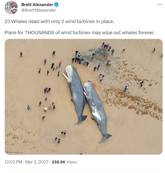Image resolution: width=165 pixels, height=173 pixels.
Task: Click the blue verified badge
Action: tap(56, 5)
